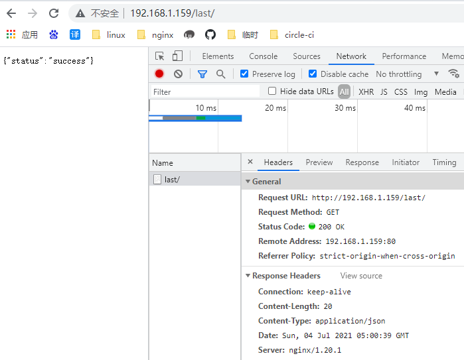Viewport: 464px width, 360px height.
Task: Click the network Filter text field
Action: (x=204, y=92)
